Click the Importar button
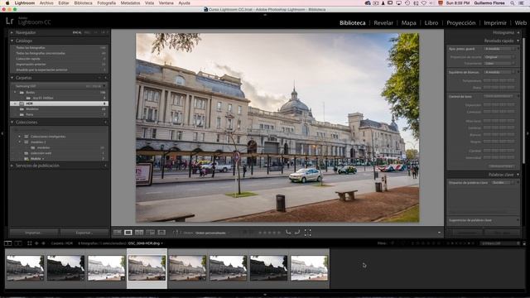Image resolution: width=530 pixels, height=298 pixels. click(x=33, y=233)
